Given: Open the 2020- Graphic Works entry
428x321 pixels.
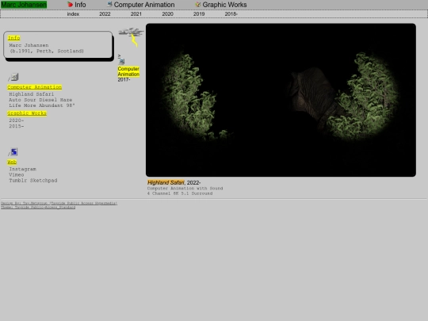Looking at the screenshot, I should coord(17,120).
